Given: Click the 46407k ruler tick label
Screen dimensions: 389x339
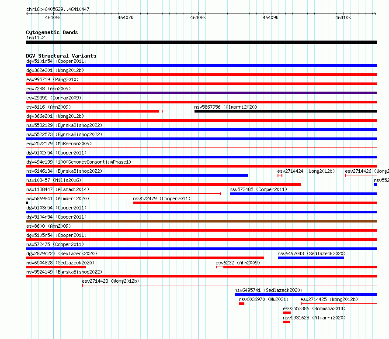Looking at the screenshot, I should click(125, 17).
